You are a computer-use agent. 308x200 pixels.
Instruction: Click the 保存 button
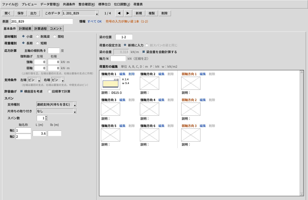click(21, 13)
